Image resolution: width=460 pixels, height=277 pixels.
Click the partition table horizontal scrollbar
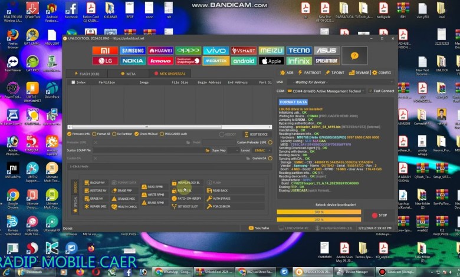point(170,127)
